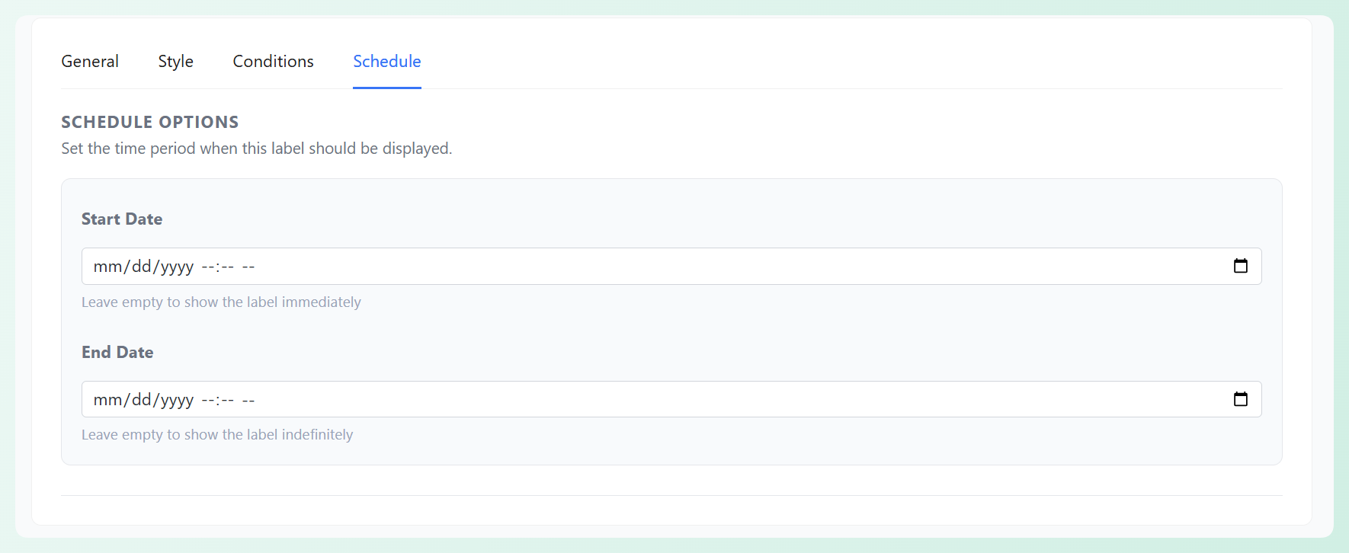Focus the year segment in End Date
This screenshot has height=553, width=1349.
(177, 400)
